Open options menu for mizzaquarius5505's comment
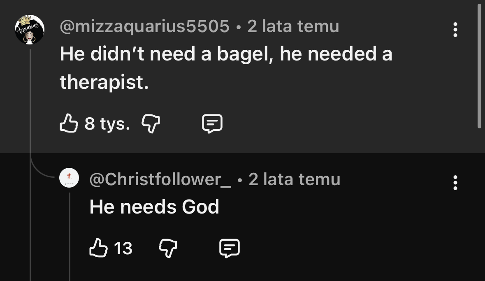 click(455, 30)
